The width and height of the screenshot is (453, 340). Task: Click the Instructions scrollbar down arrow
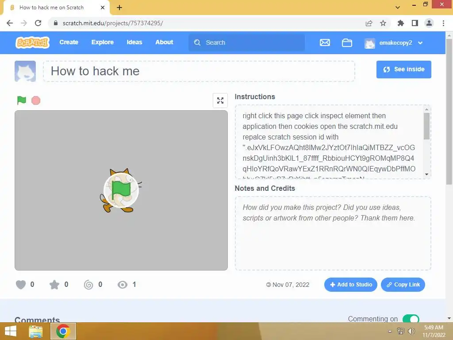[x=427, y=174]
